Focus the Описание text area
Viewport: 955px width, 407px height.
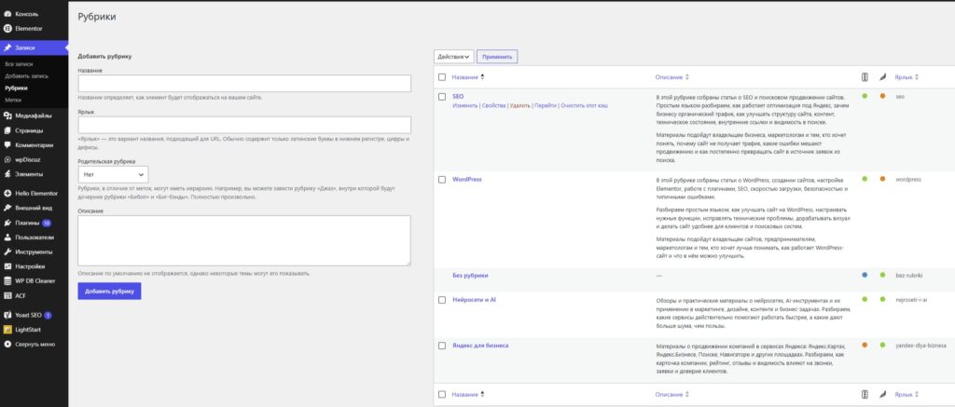[x=244, y=240]
